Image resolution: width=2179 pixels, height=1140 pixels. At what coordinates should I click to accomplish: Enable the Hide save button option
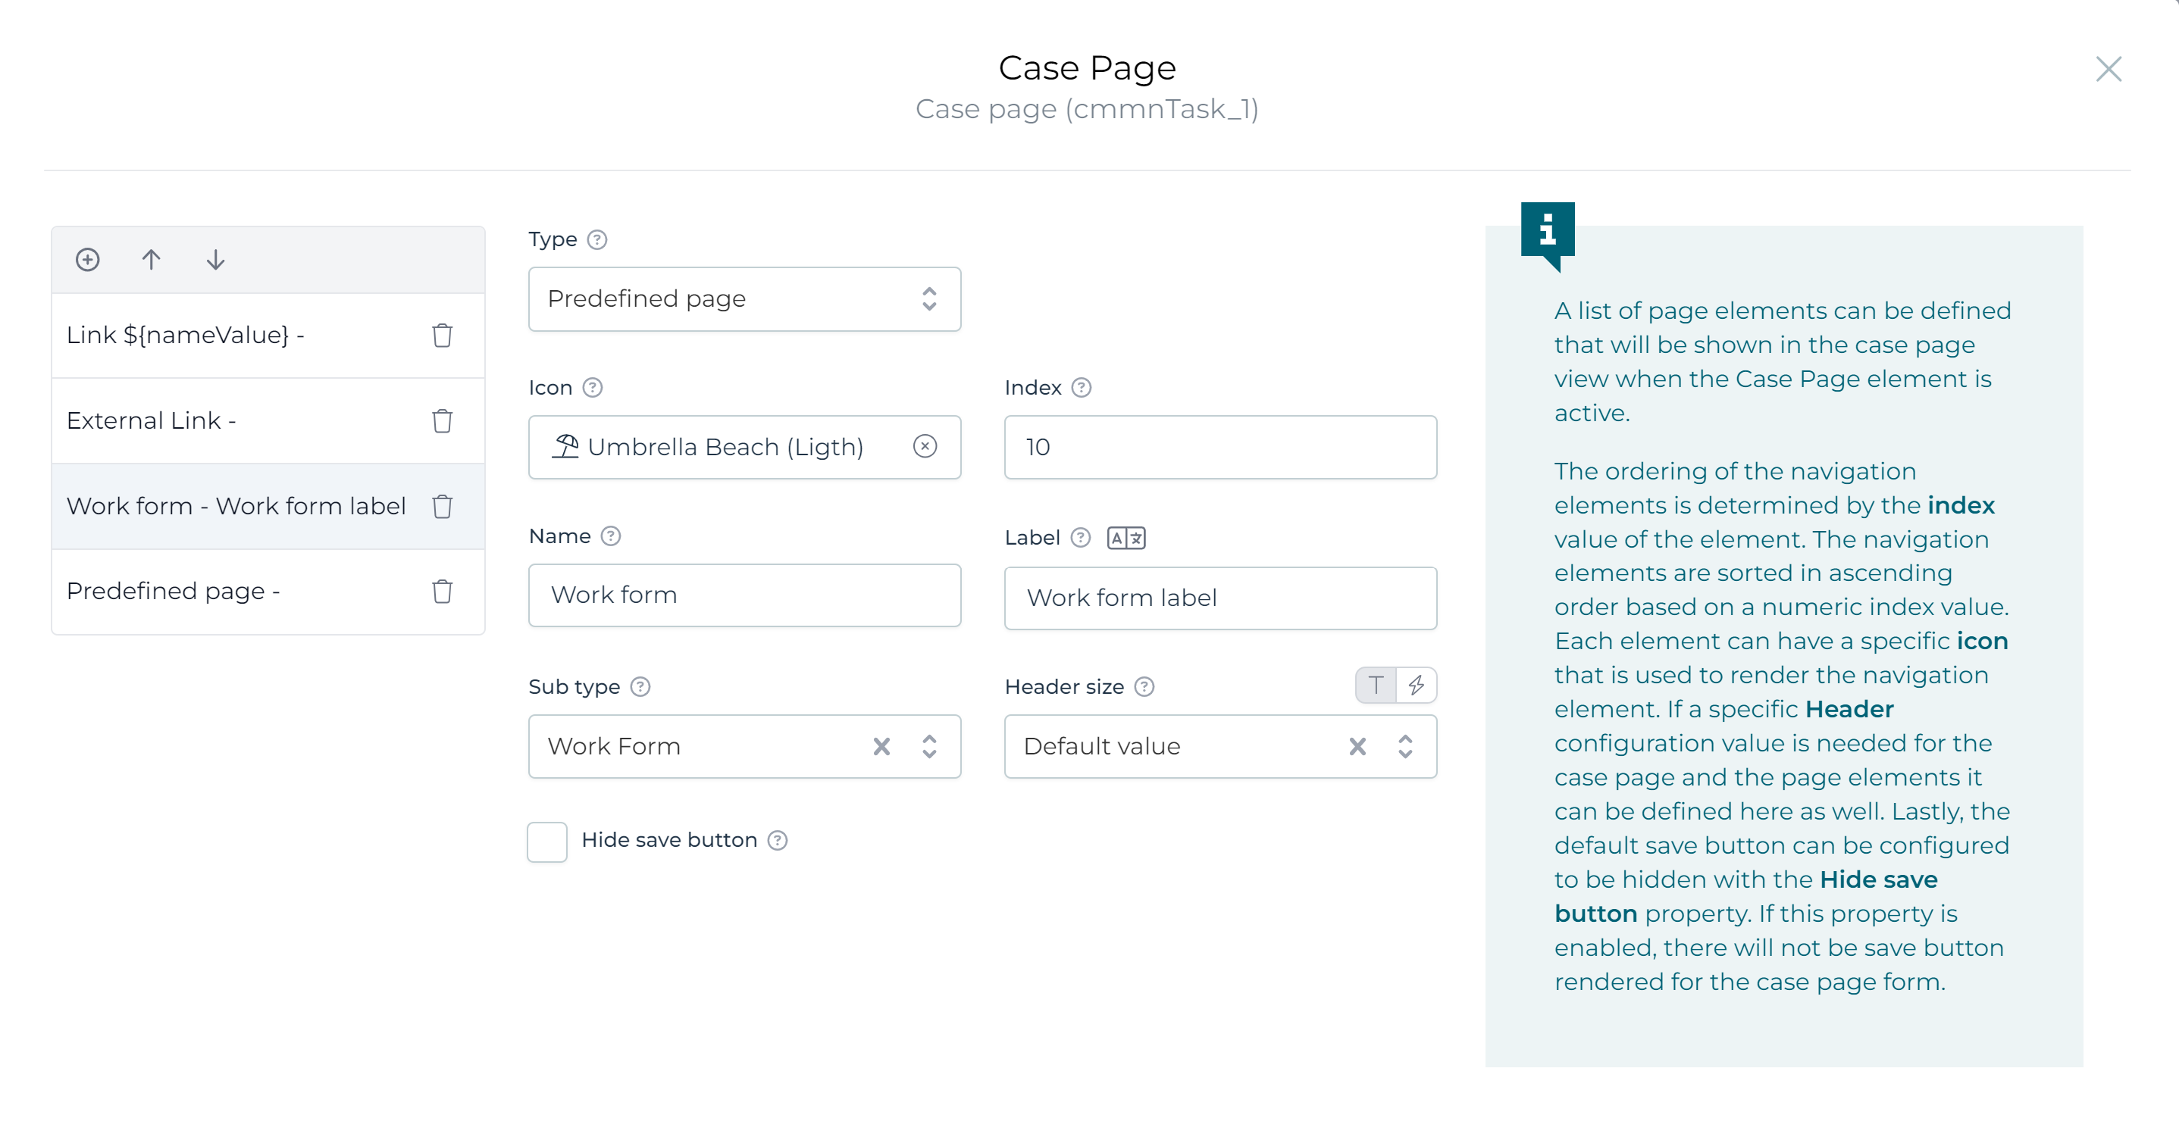(x=546, y=841)
